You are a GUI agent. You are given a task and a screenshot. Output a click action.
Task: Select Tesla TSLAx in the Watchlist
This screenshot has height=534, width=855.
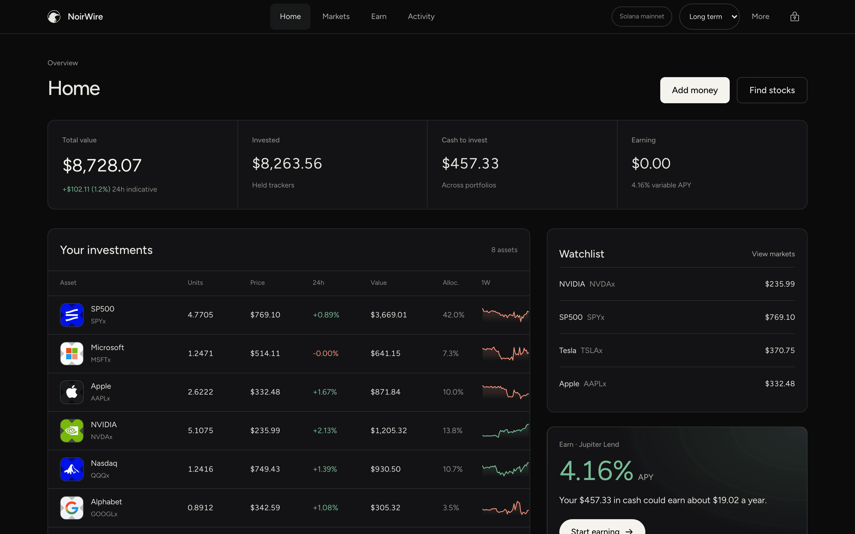point(677,350)
